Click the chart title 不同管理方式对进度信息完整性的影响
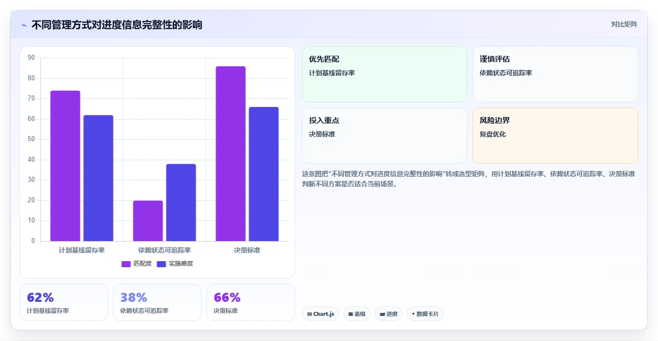658x341 pixels. click(x=117, y=25)
